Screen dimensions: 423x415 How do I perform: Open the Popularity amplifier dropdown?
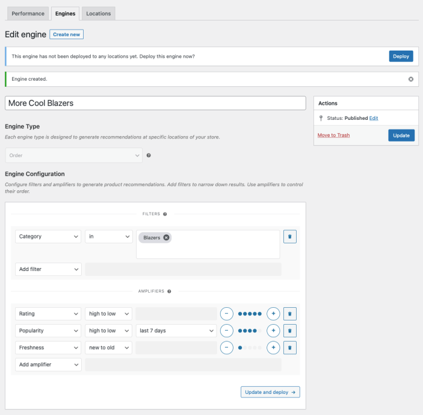tap(48, 331)
